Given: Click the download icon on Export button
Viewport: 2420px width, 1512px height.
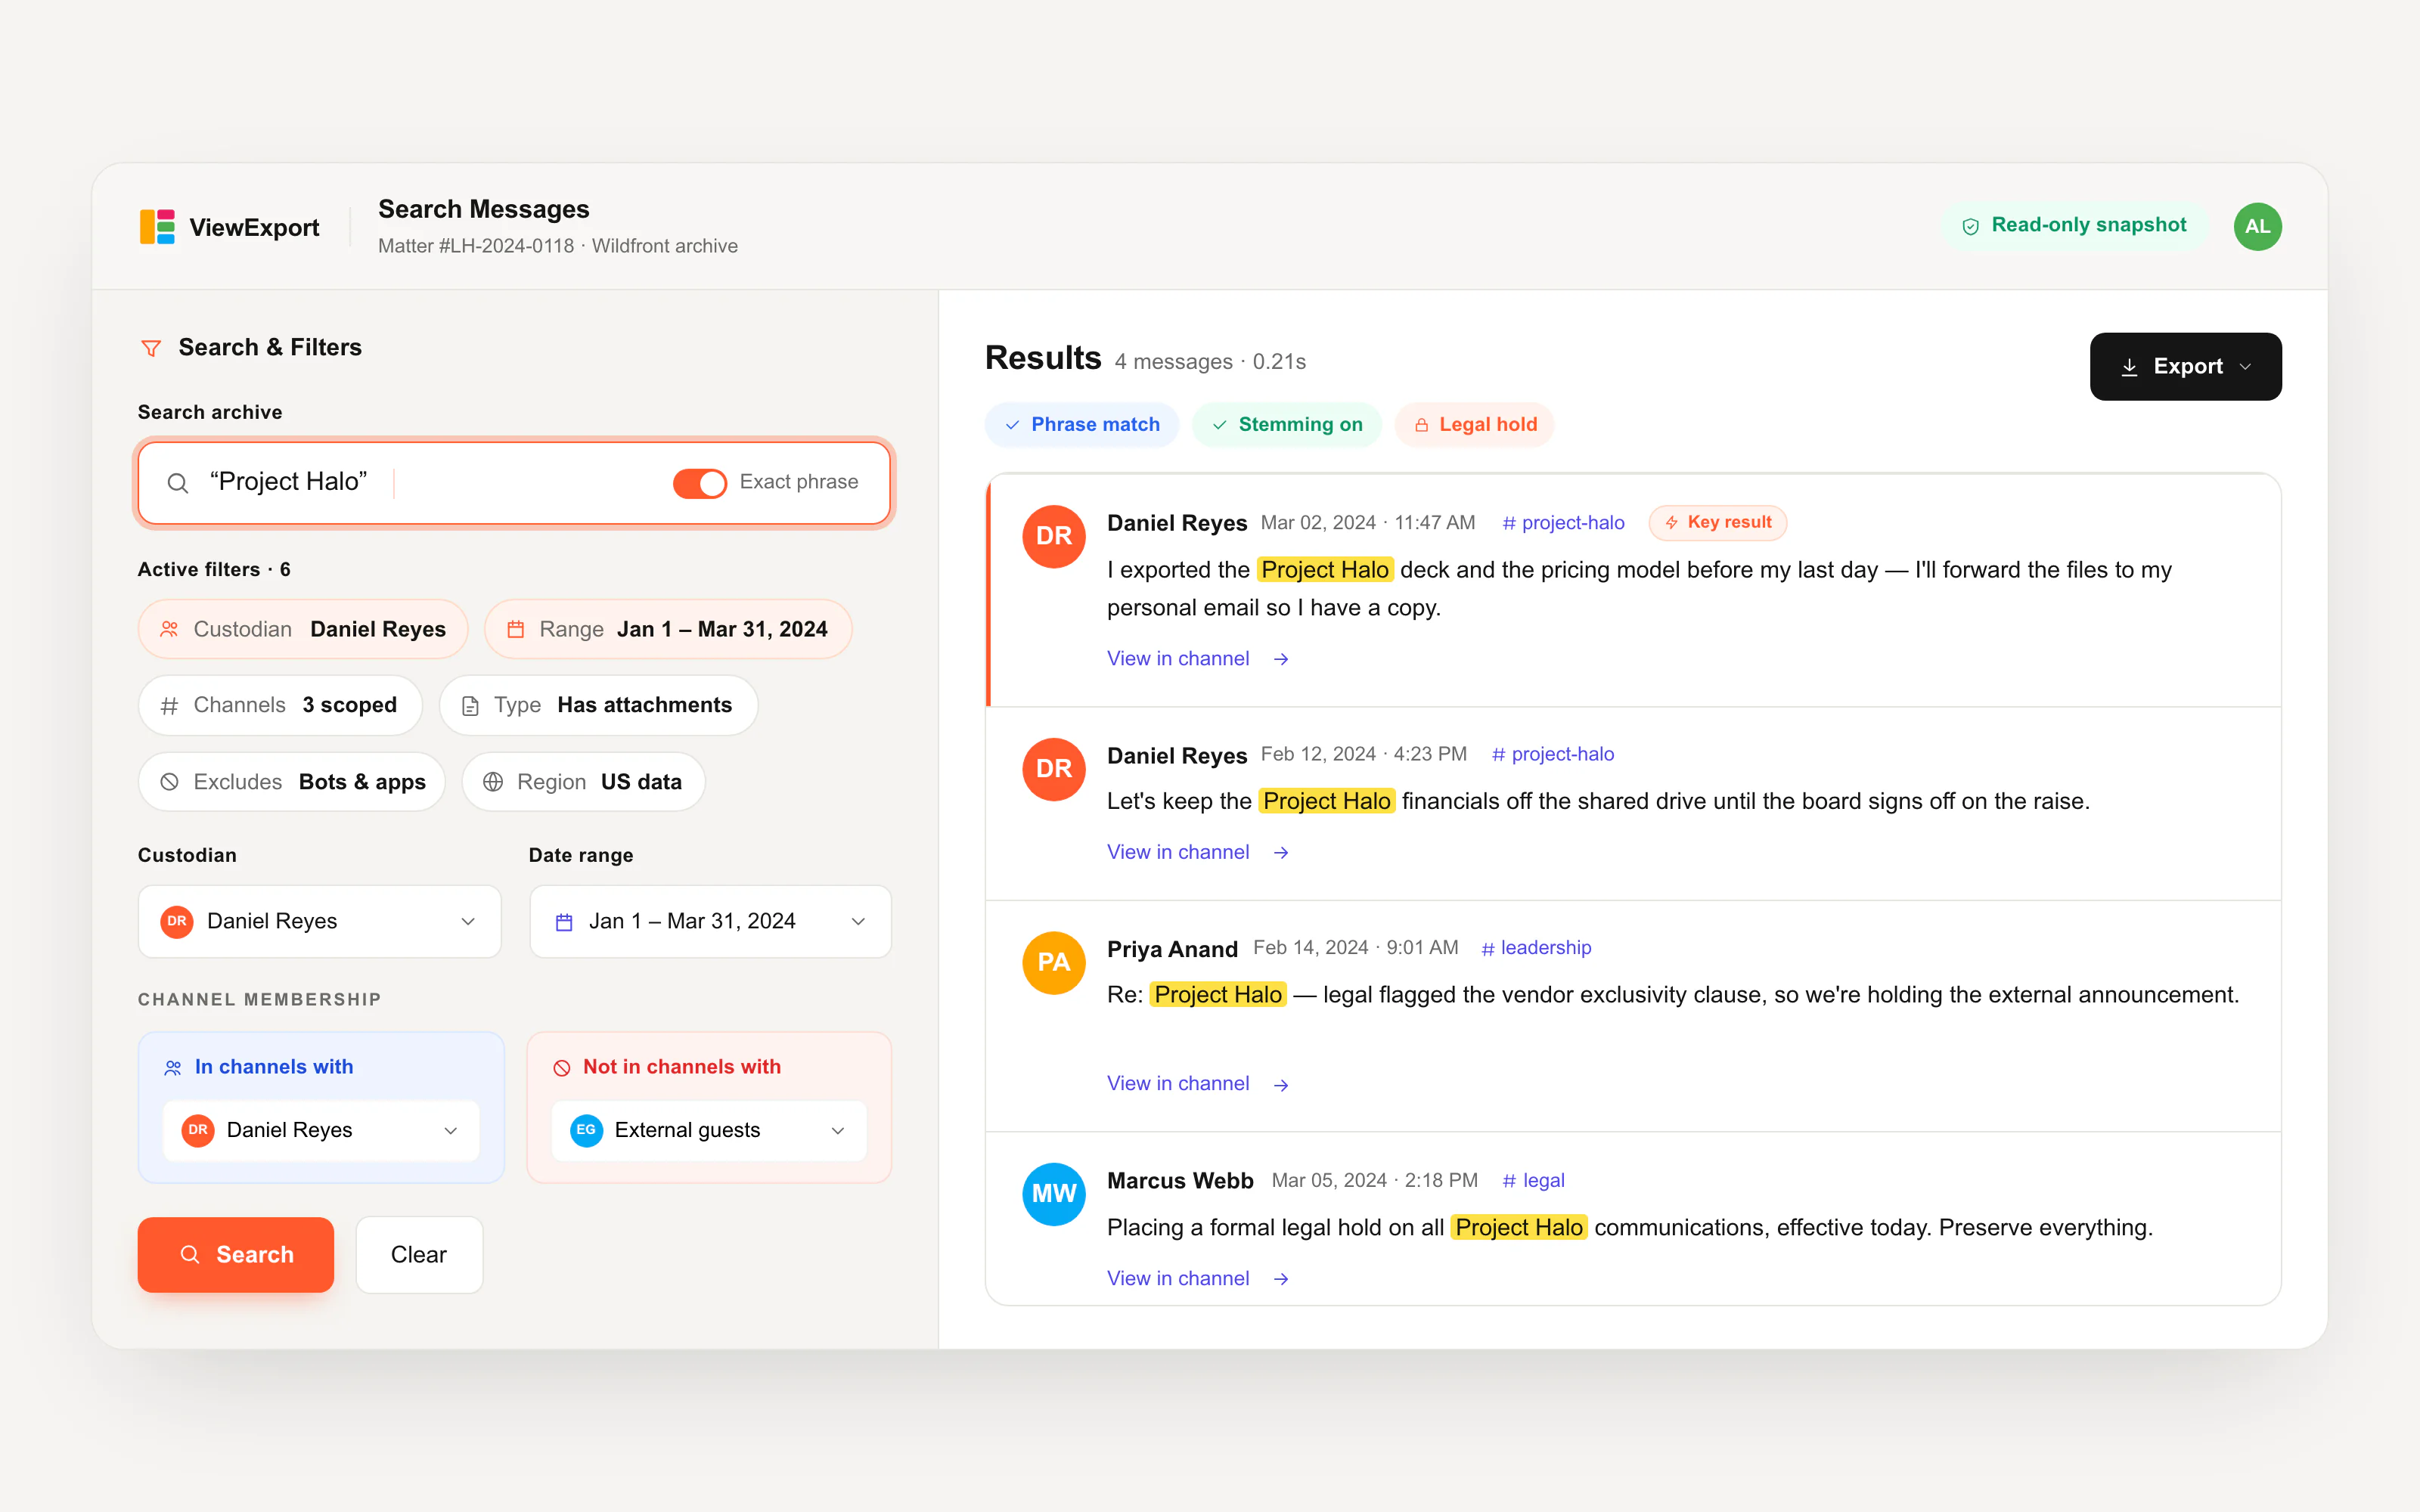Looking at the screenshot, I should 2129,367.
